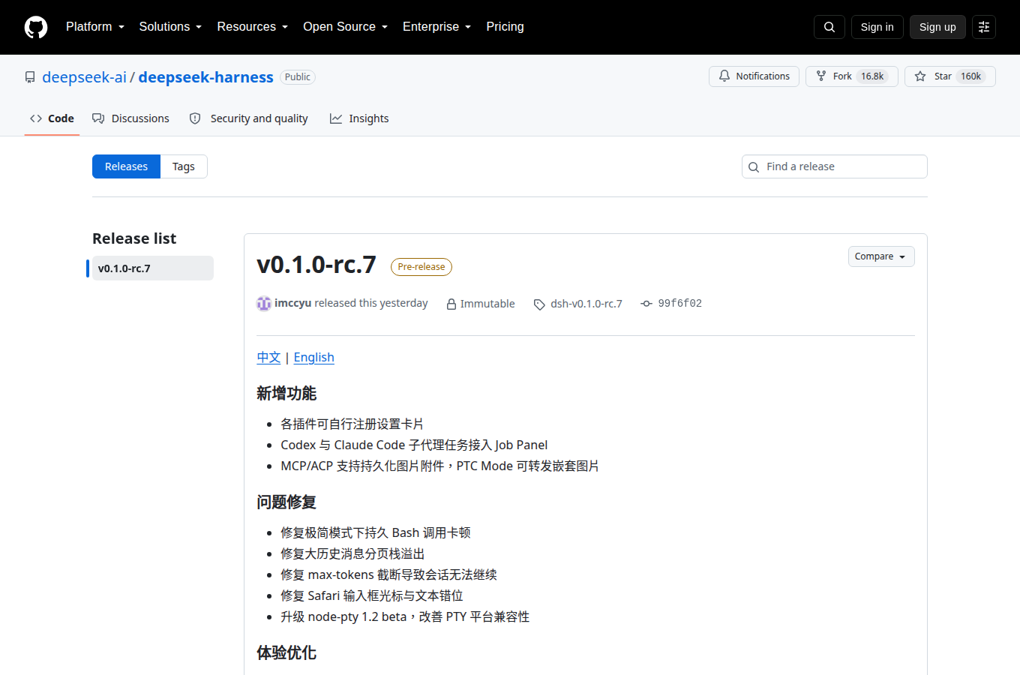
Task: Open imccyu's profile link
Action: tap(292, 303)
